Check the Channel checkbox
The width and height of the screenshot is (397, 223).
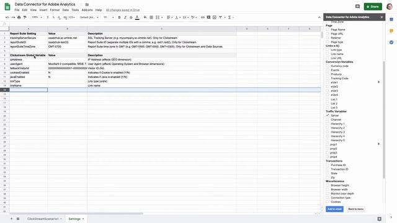[328, 120]
